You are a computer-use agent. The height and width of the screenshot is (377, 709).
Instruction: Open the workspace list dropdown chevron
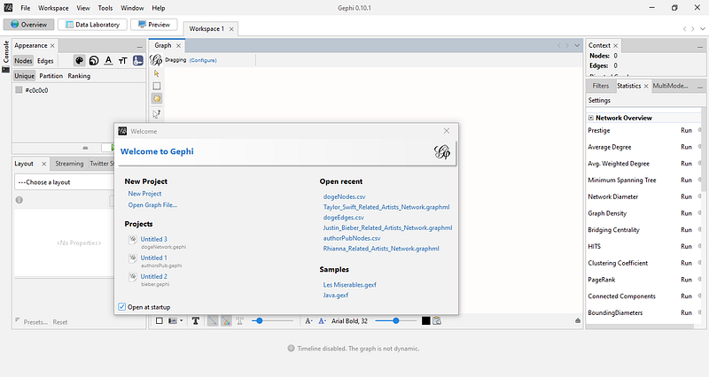pos(702,29)
